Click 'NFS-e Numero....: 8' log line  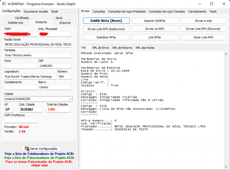(98, 121)
